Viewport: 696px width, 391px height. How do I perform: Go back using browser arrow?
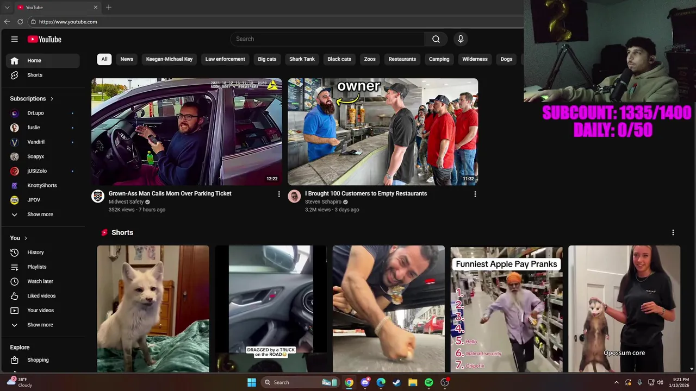tap(7, 22)
